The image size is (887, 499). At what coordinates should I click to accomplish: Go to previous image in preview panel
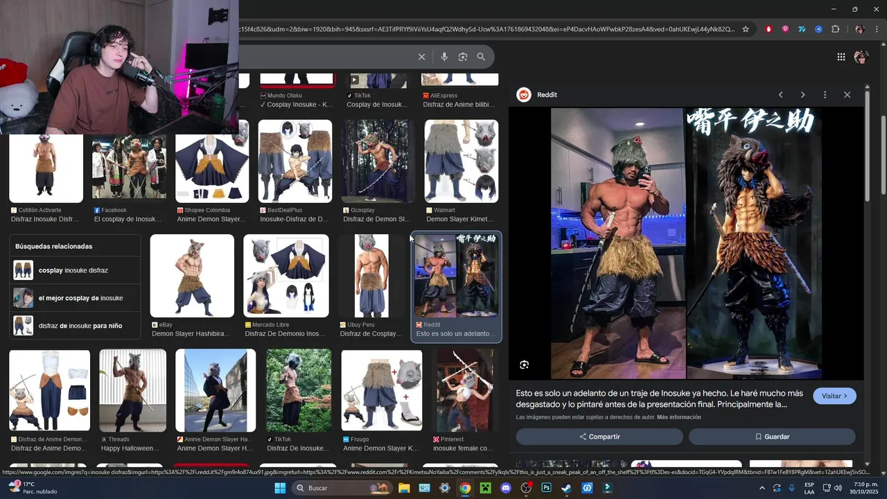[780, 95]
